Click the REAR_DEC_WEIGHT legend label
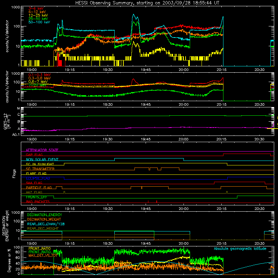This screenshot has width=278, height=278. coord(43,229)
